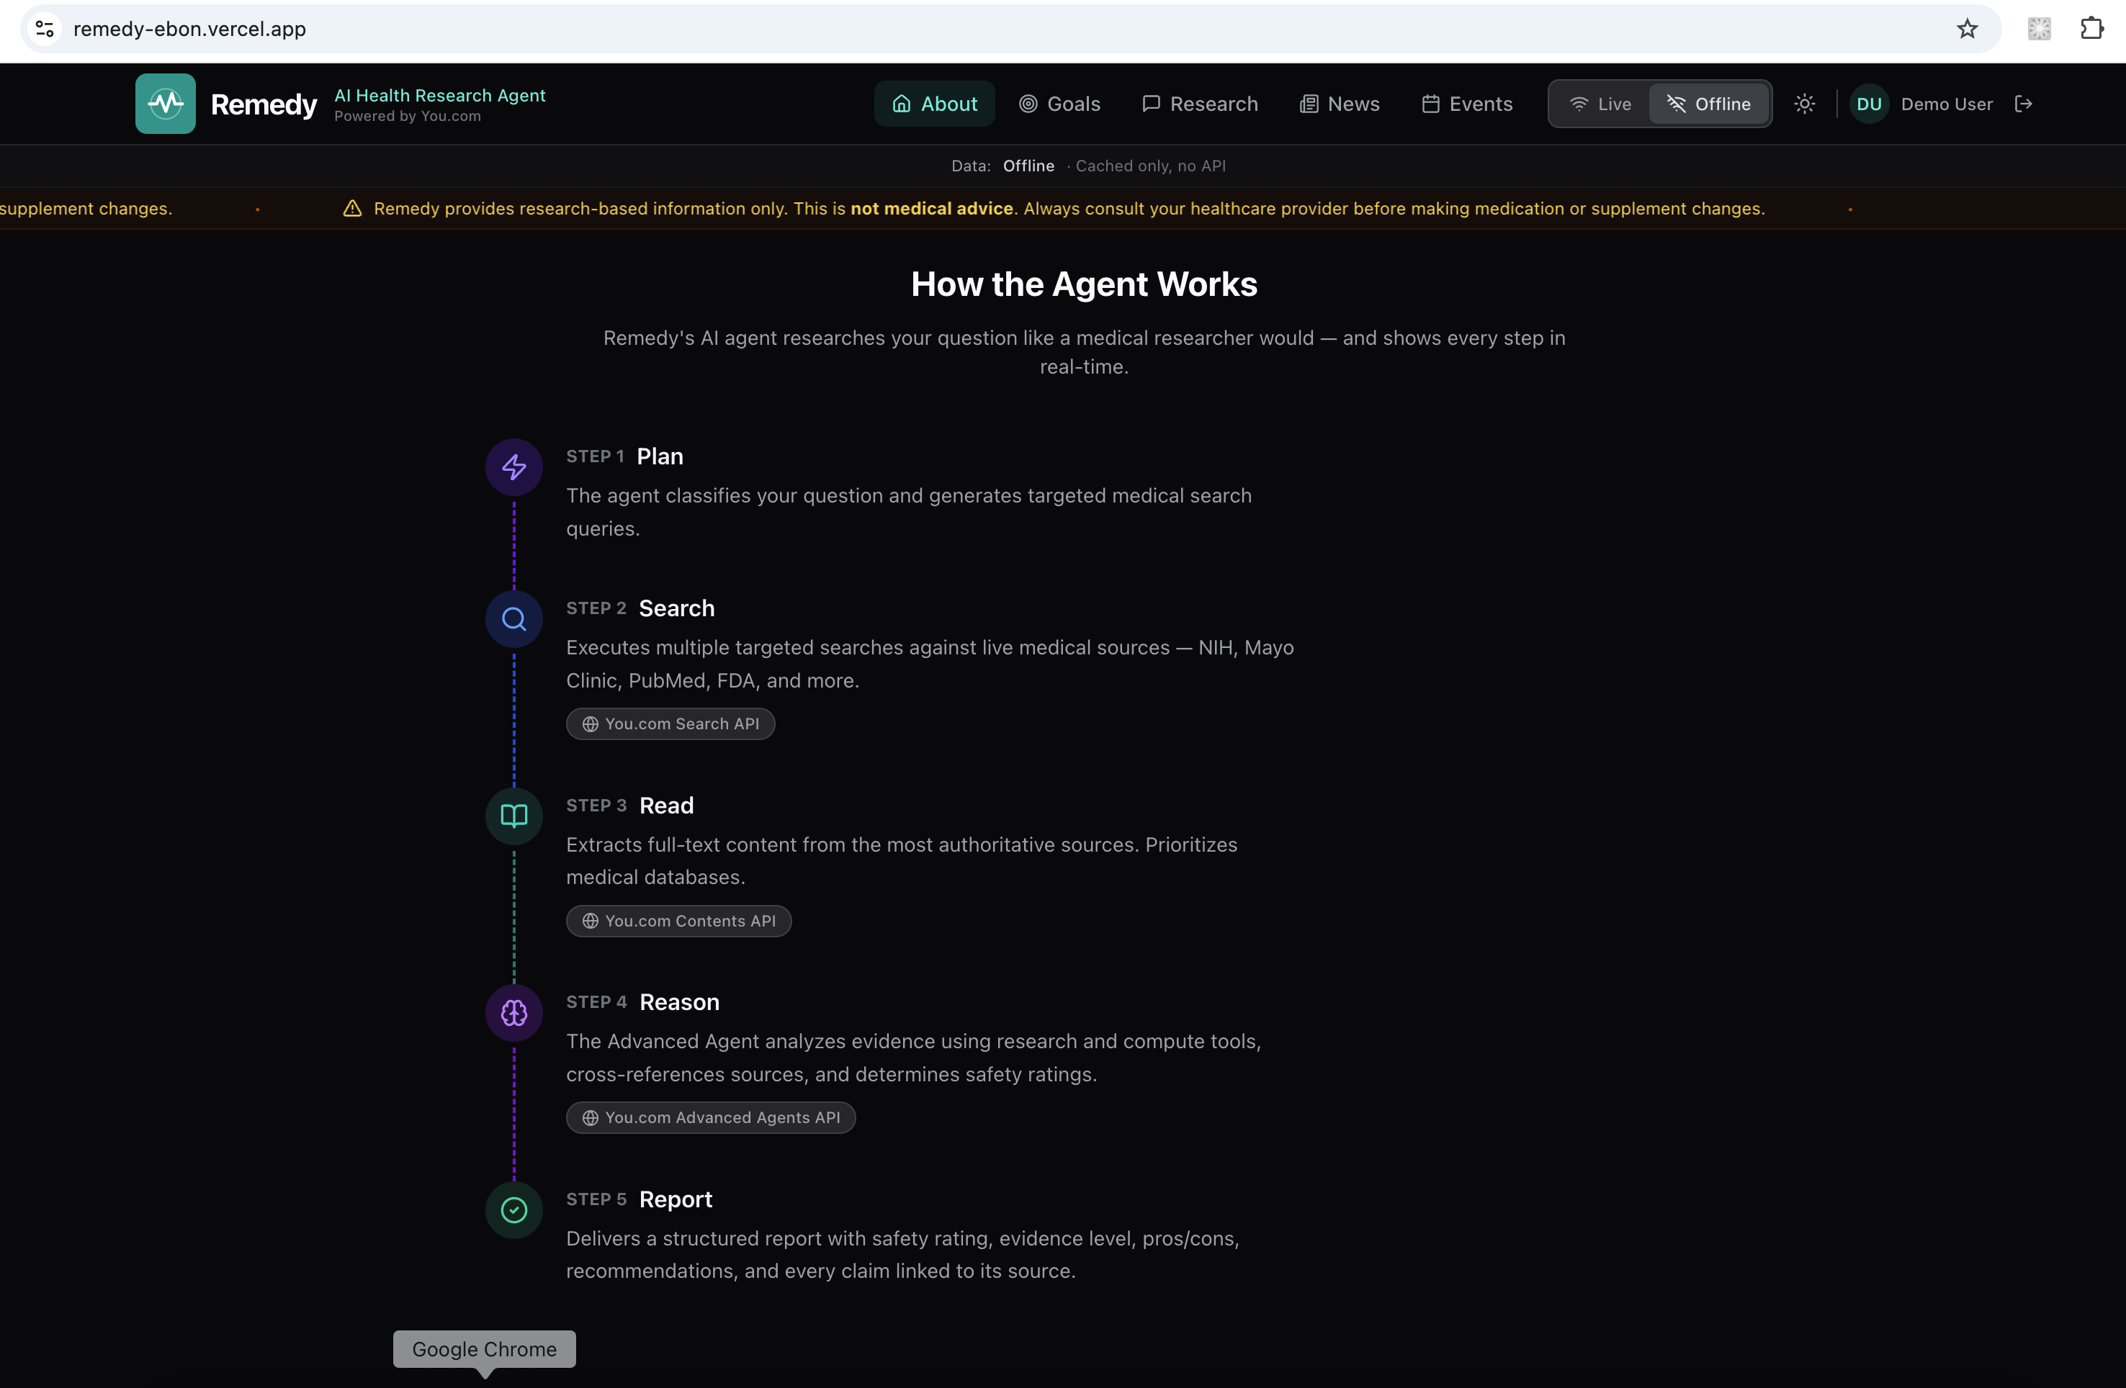Switch data mode to Live
This screenshot has width=2126, height=1388.
(1600, 104)
